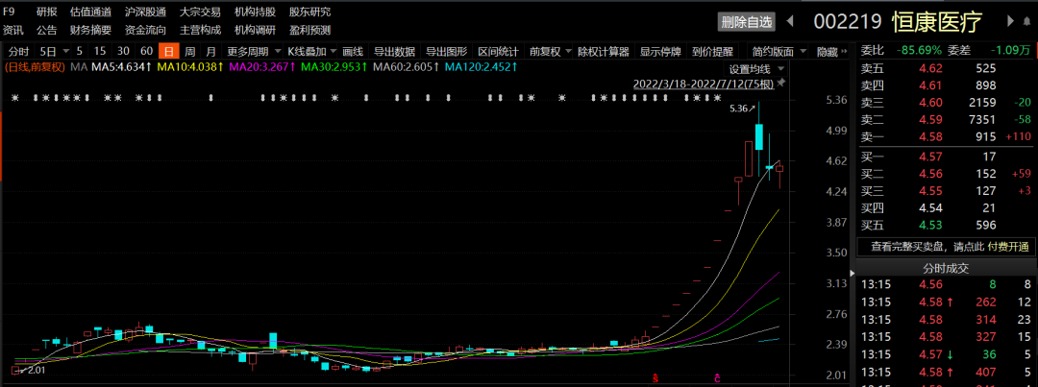This screenshot has height=387, width=1038.
Task: Click the 删除自选 button
Action: (x=746, y=22)
